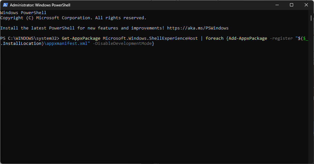Maximize the PowerShell window
314x164 pixels.
[292, 5]
